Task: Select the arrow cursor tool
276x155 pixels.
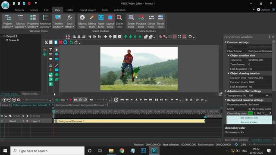Action: (x=56, y=50)
